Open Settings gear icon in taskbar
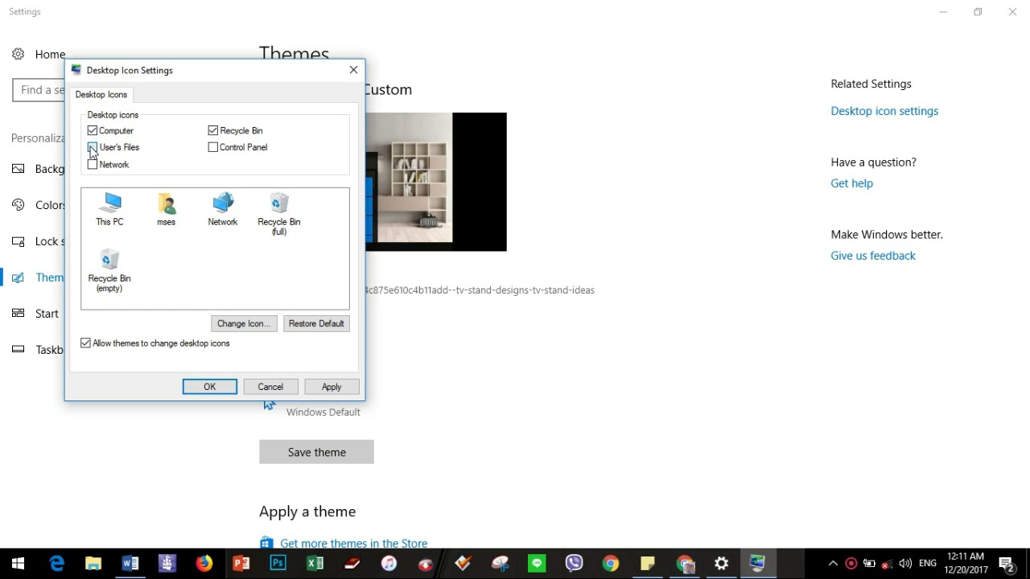 point(722,564)
